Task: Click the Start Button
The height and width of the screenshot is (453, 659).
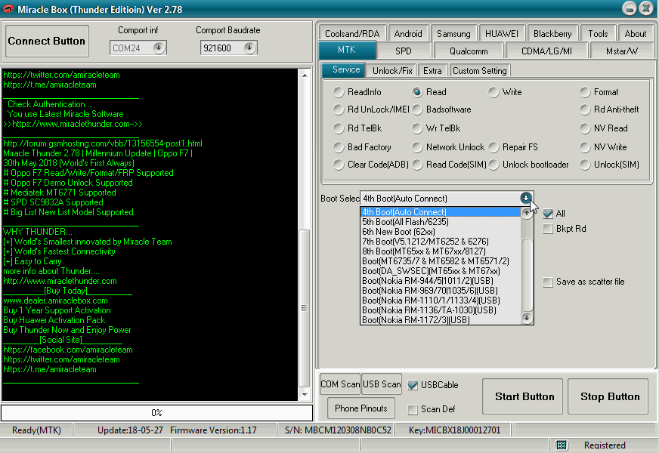Action: click(x=524, y=396)
